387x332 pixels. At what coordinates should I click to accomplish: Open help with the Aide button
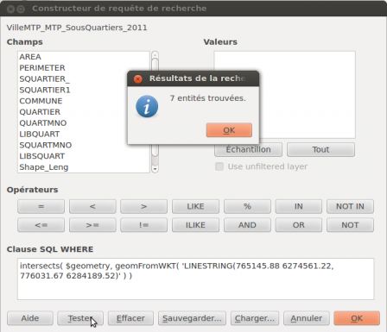coord(30,318)
